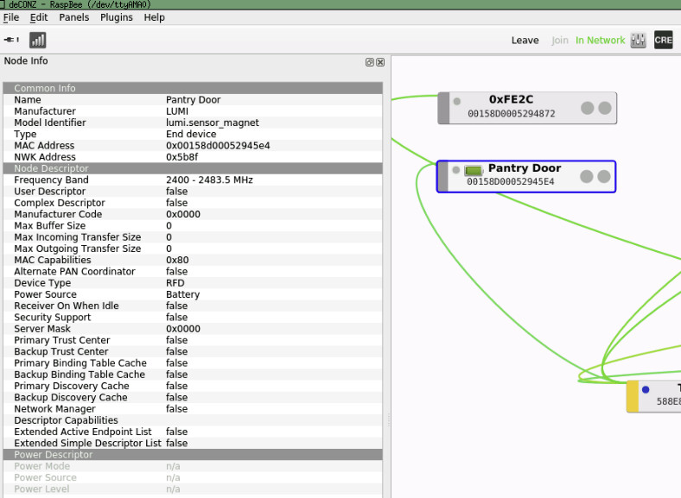The image size is (681, 498).
Task: Click the Power Mode row label
Action: [x=42, y=466]
